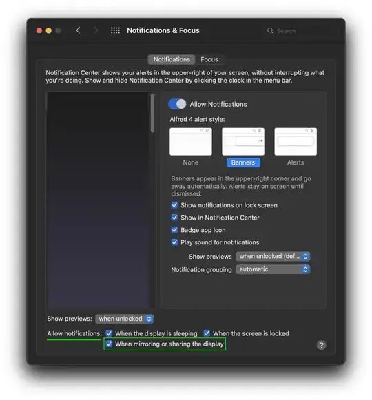Click the None label
Image resolution: width=372 pixels, height=400 pixels.
coord(190,162)
